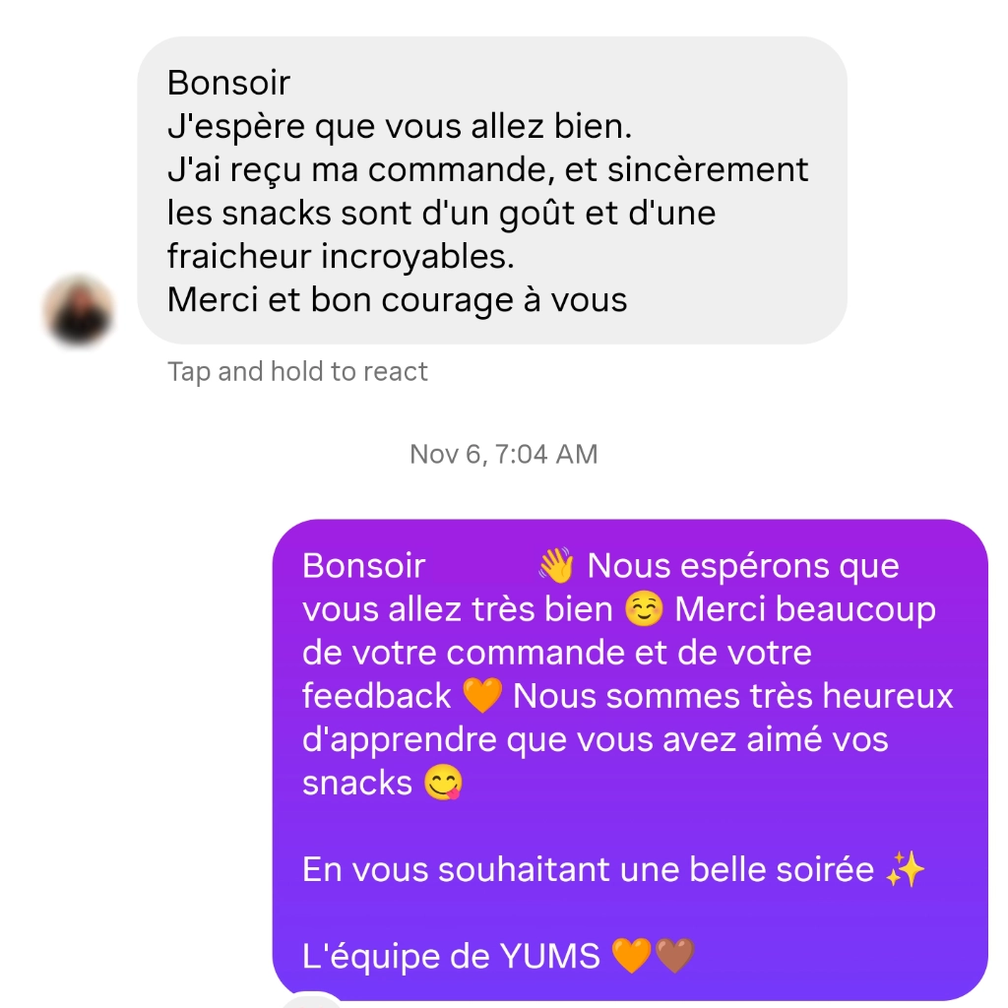Viewport: 1008px width, 1008px height.
Task: Click the word Bonsoir in gray bubble
Action: coord(228,83)
